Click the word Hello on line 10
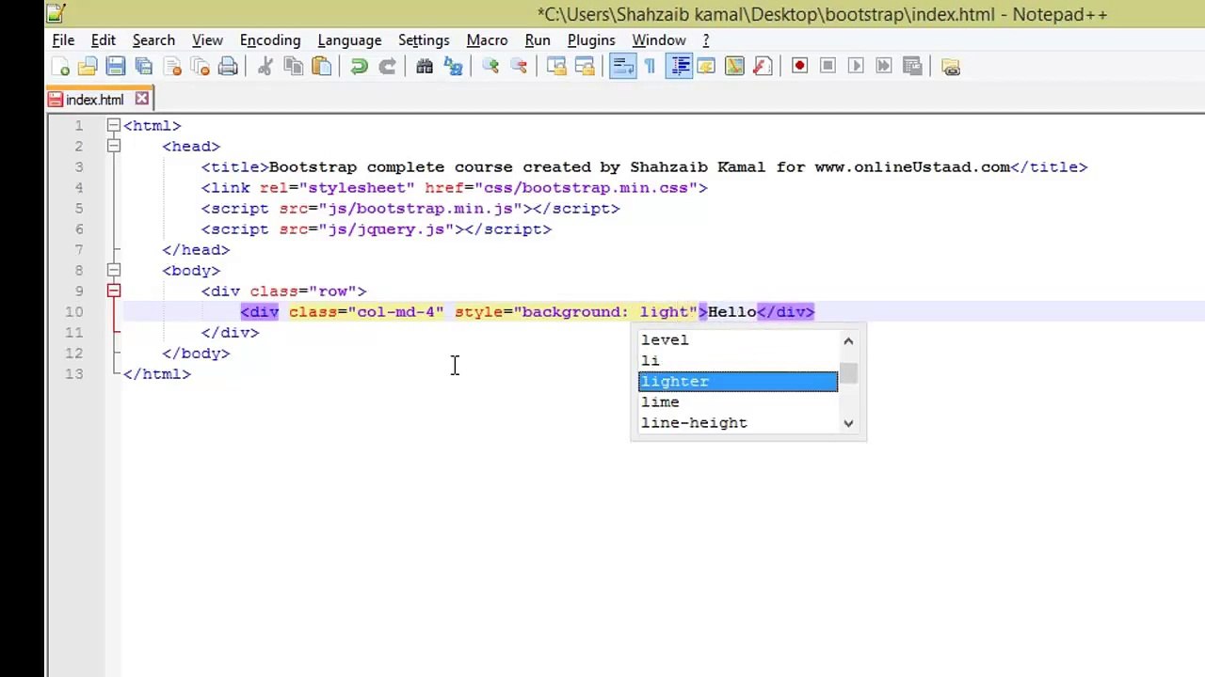The height and width of the screenshot is (677, 1205). 731,312
